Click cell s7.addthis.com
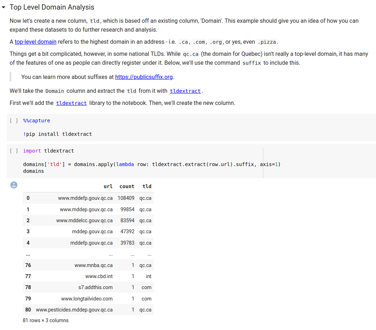The height and width of the screenshot is (330, 376). 96,287
